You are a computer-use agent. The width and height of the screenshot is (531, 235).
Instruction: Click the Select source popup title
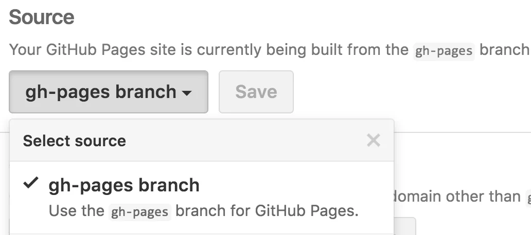point(75,141)
